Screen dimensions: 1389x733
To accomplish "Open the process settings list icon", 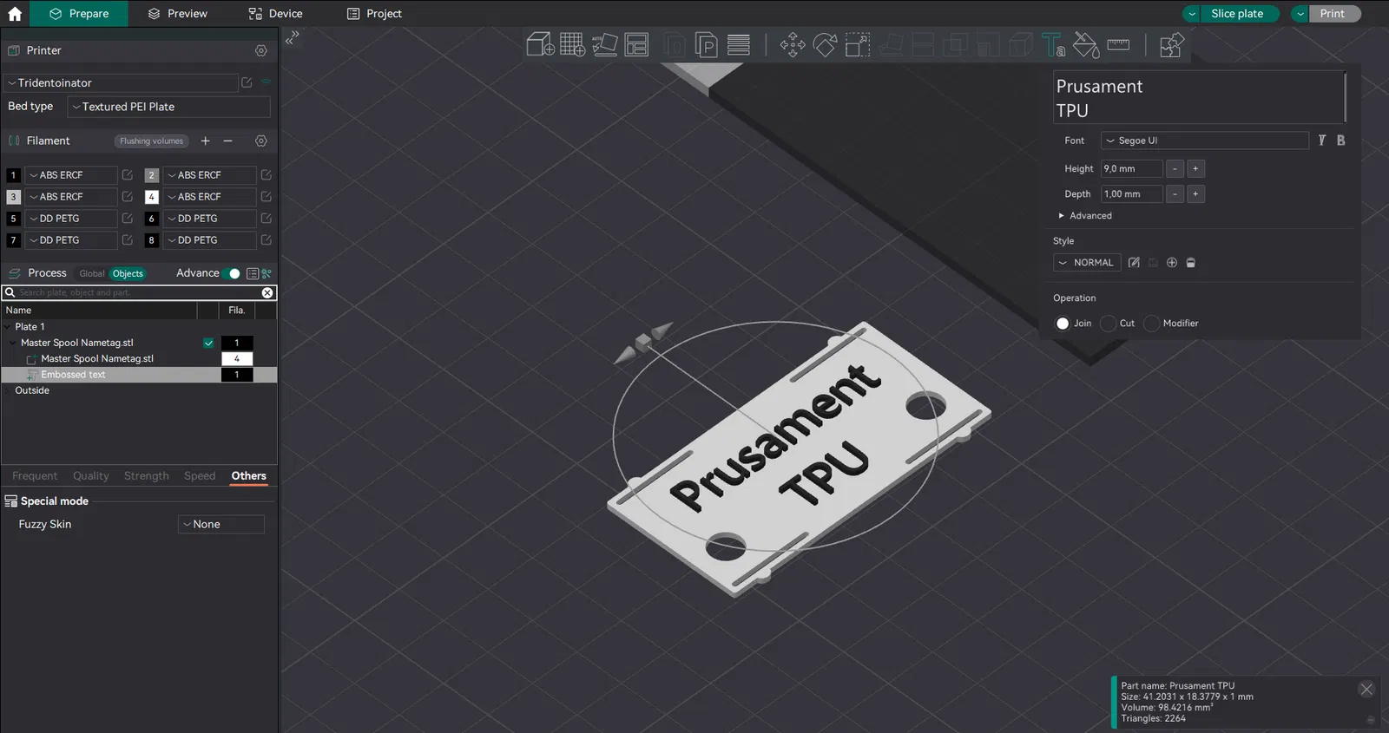I will (x=253, y=273).
